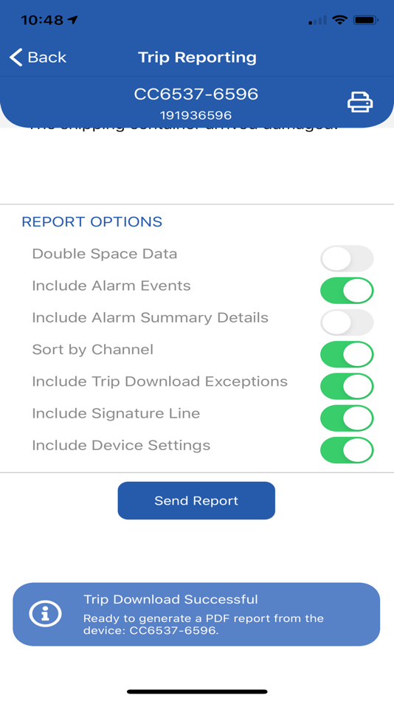Switch off Include Device Settings

click(347, 450)
